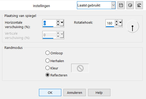The height and width of the screenshot is (99, 146).
Task: Decrease Horizontale verschuiving with down arrow
Action: 58,25
